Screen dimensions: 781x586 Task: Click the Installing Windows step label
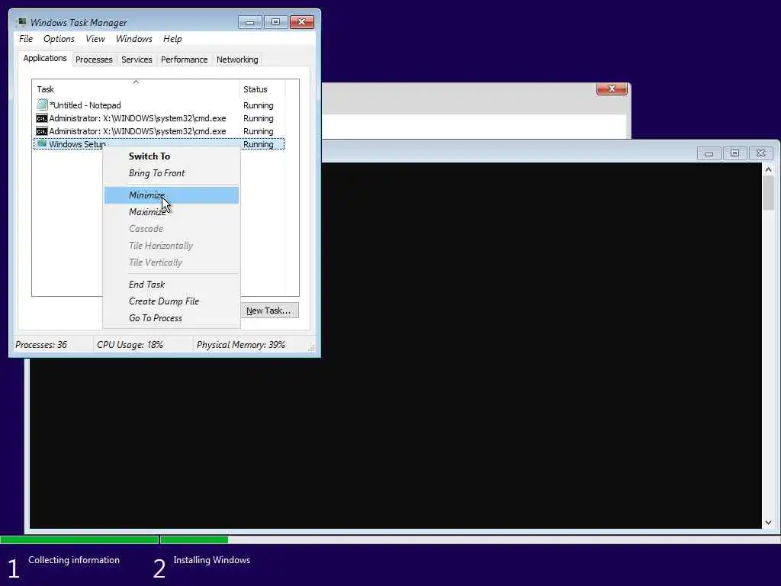[x=212, y=560]
